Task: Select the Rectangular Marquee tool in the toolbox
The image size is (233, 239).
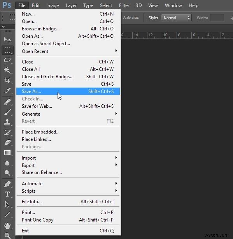Action: (x=7, y=50)
